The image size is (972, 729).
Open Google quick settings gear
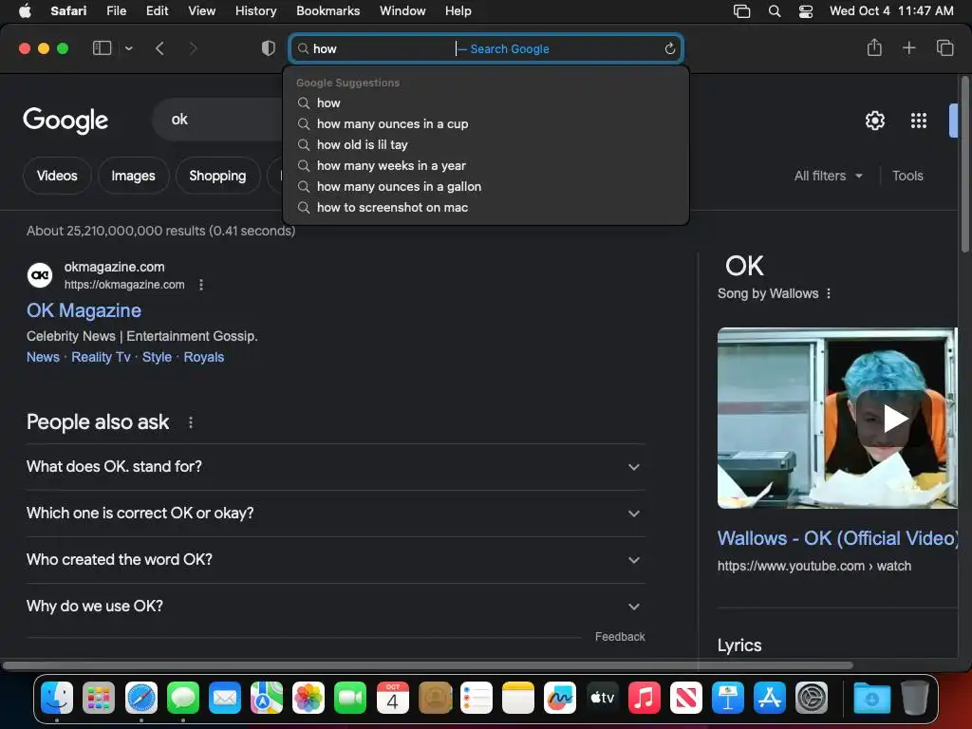pos(874,121)
